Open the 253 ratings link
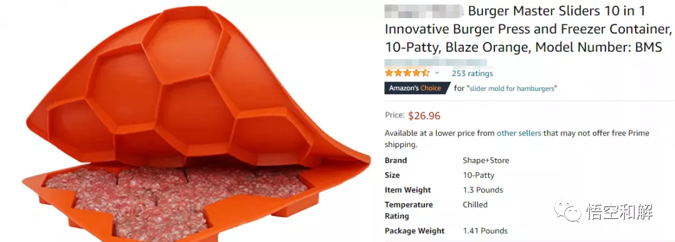Viewport: 675px width, 242px height. [x=472, y=74]
